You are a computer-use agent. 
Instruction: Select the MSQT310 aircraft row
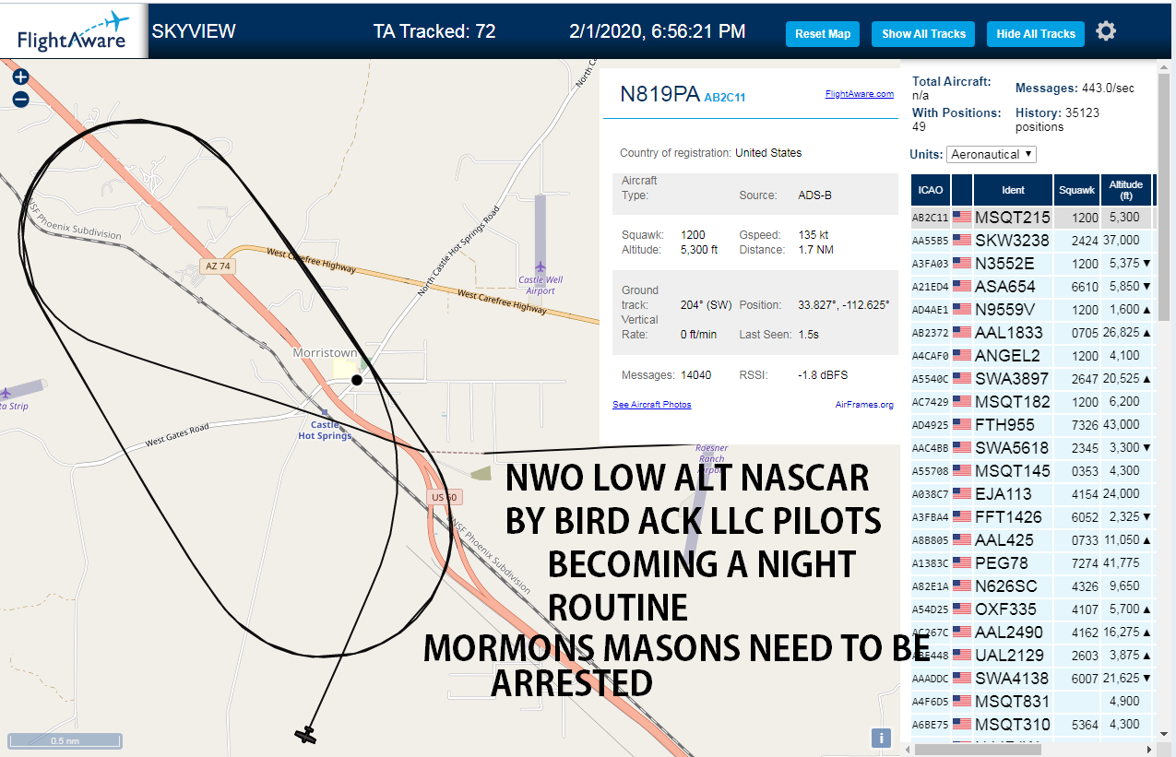[1032, 725]
